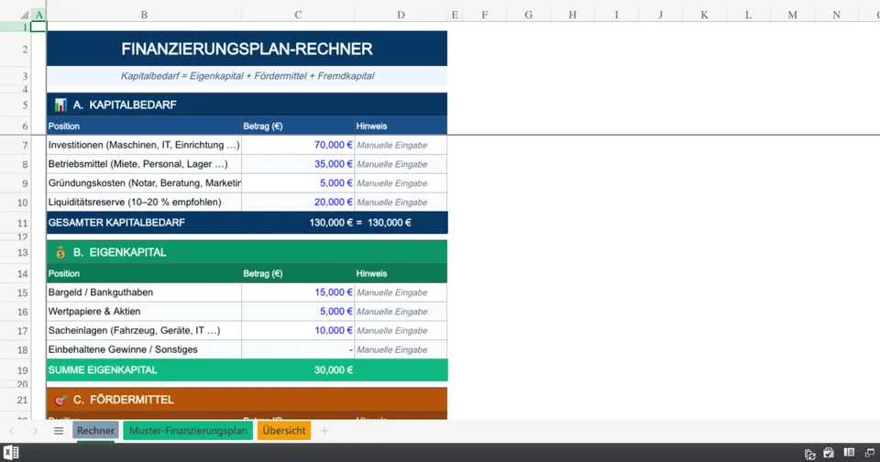Open the Muster-Finanzierungsplan sheet tab

tap(188, 431)
